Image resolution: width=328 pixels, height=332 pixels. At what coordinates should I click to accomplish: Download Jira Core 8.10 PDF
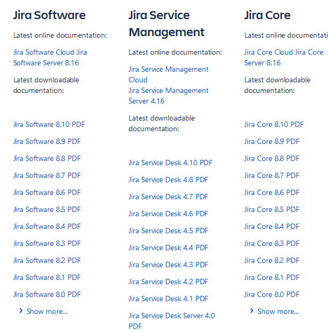click(x=274, y=124)
